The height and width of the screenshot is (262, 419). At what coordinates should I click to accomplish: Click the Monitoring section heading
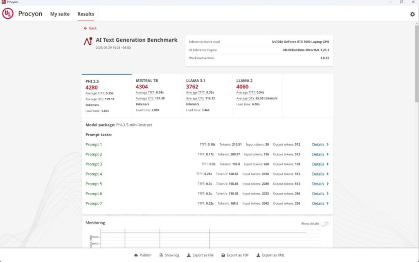[x=95, y=223]
